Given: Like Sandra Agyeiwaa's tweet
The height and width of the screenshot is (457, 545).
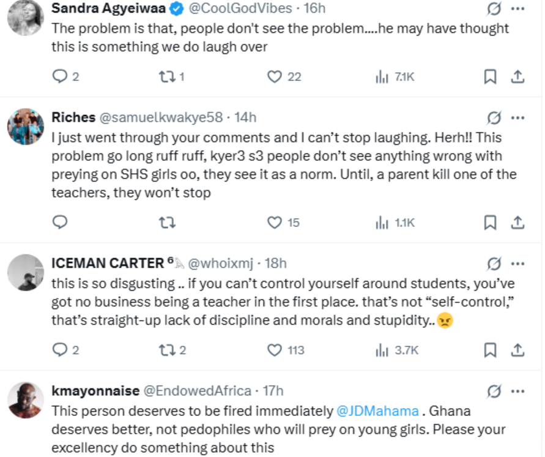Looking at the screenshot, I should [x=275, y=76].
